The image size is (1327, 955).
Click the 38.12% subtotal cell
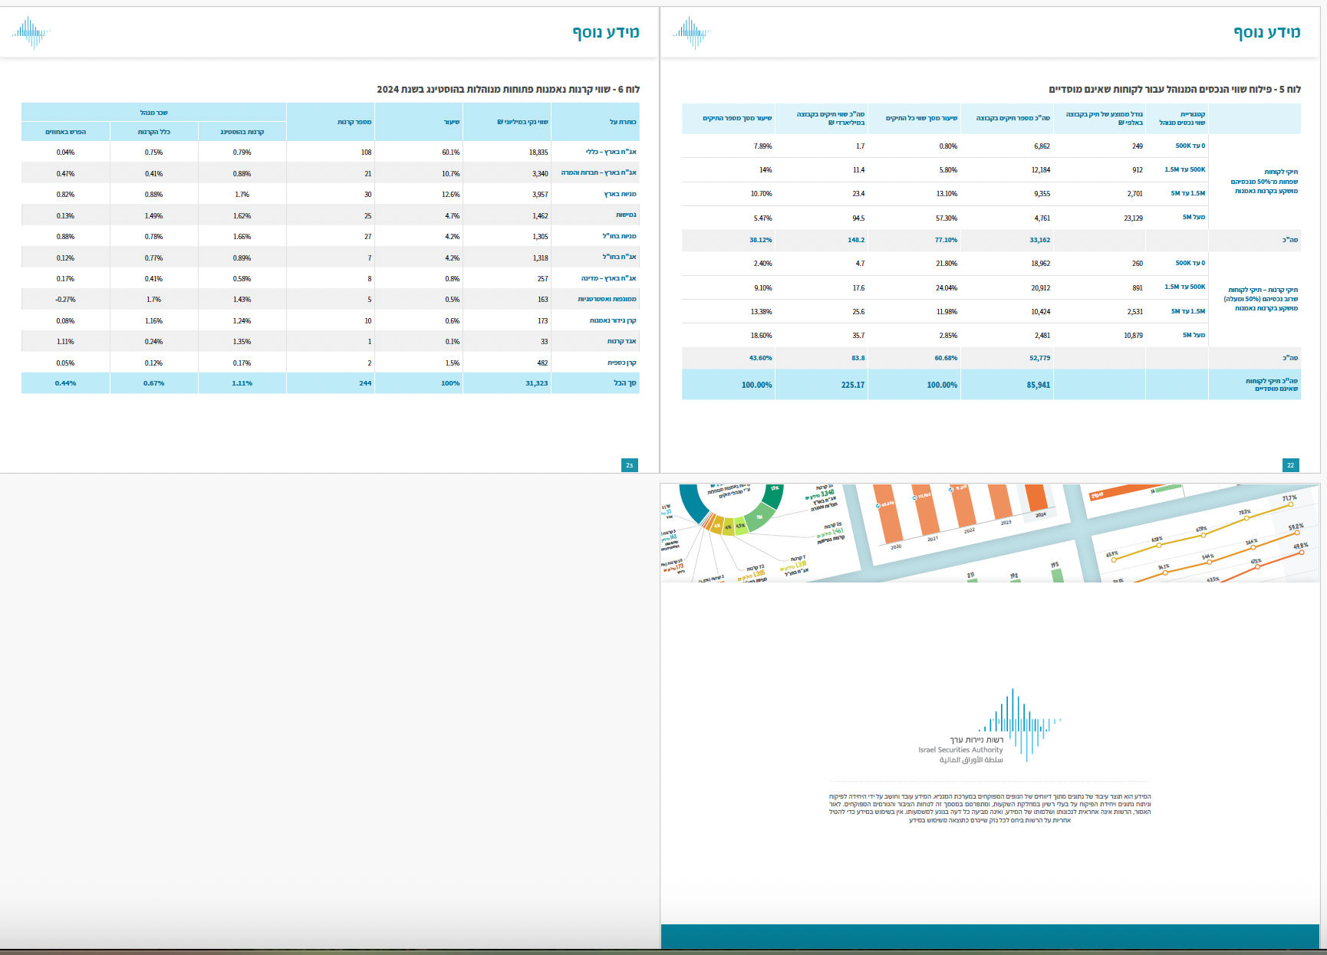(761, 241)
